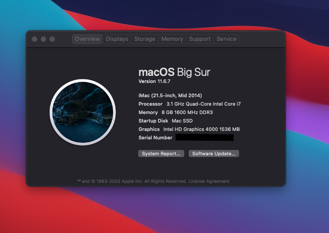Click the Intel HD Graphics 4000 value
Image resolution: width=329 pixels, height=233 pixels.
201,129
